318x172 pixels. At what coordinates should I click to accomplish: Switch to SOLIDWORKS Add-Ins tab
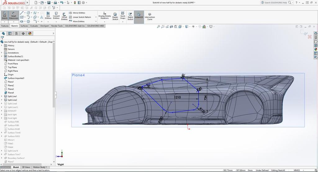point(75,26)
